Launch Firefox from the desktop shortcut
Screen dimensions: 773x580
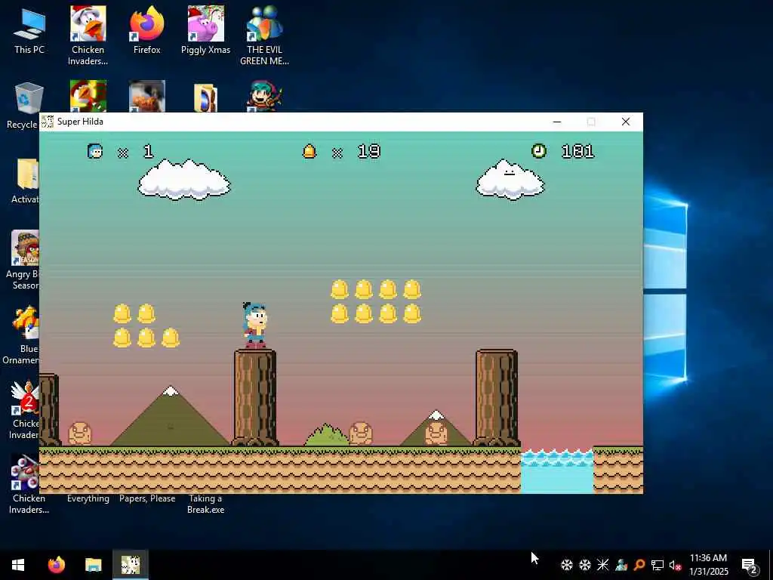(147, 30)
